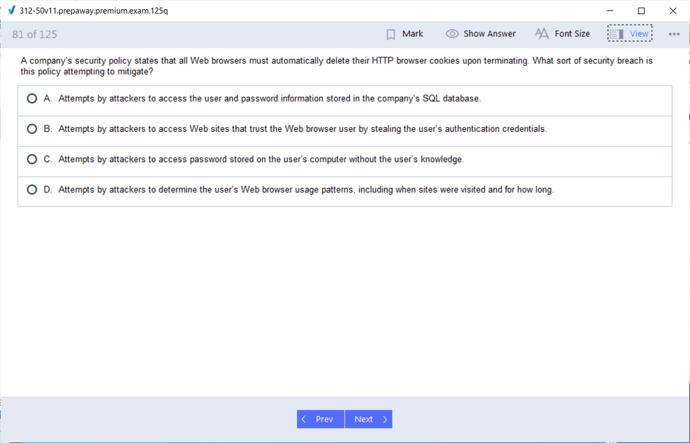The width and height of the screenshot is (690, 443).
Task: Select answer C radio button
Action: coord(32,160)
